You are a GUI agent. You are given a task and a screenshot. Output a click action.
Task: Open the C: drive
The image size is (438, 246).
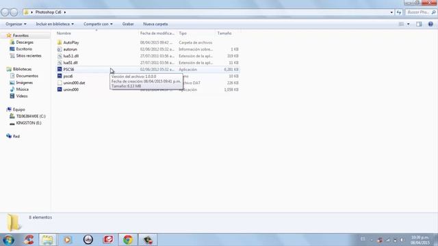pyautogui.click(x=31, y=116)
